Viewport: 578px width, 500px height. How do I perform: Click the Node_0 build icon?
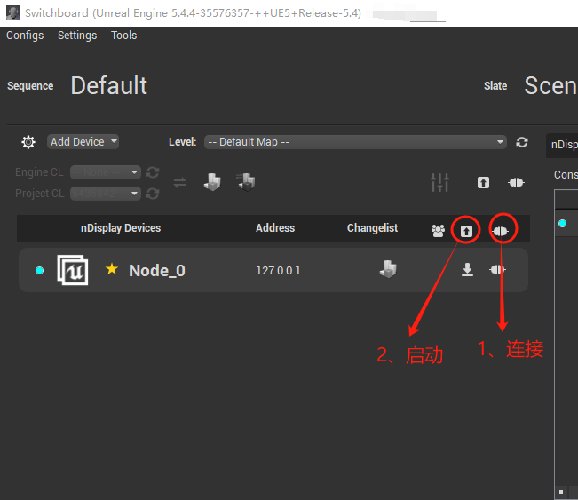click(388, 269)
